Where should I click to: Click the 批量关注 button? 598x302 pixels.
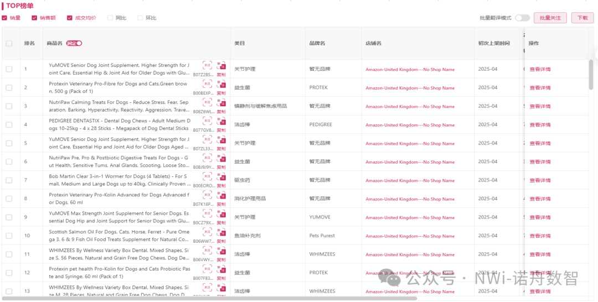click(x=550, y=18)
